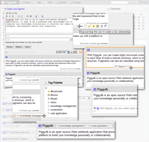Screen dimensions: 149x142
Task: Toggle bold formatting in the fragment editor
Action: pos(7,16)
